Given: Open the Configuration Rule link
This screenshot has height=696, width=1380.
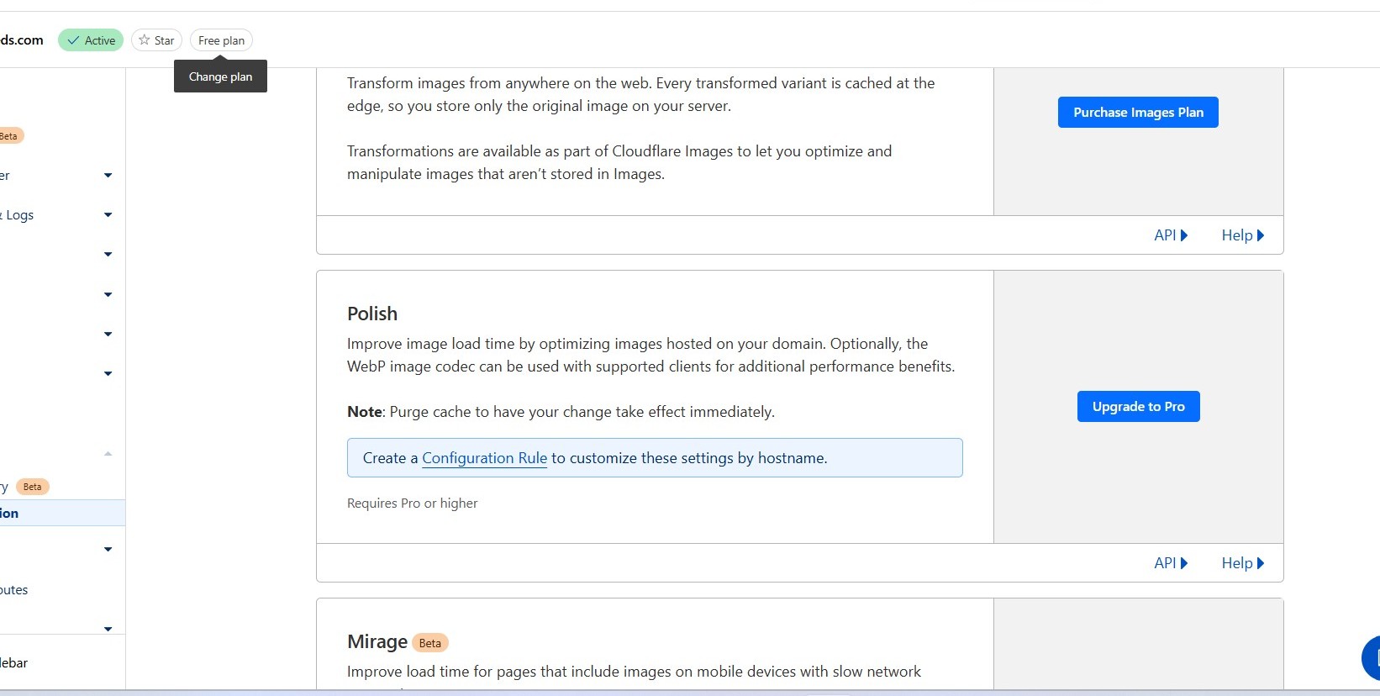Looking at the screenshot, I should coord(484,458).
